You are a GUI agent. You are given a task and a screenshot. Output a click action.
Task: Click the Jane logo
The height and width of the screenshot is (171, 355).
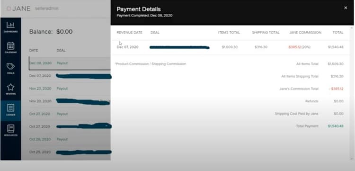(18, 9)
